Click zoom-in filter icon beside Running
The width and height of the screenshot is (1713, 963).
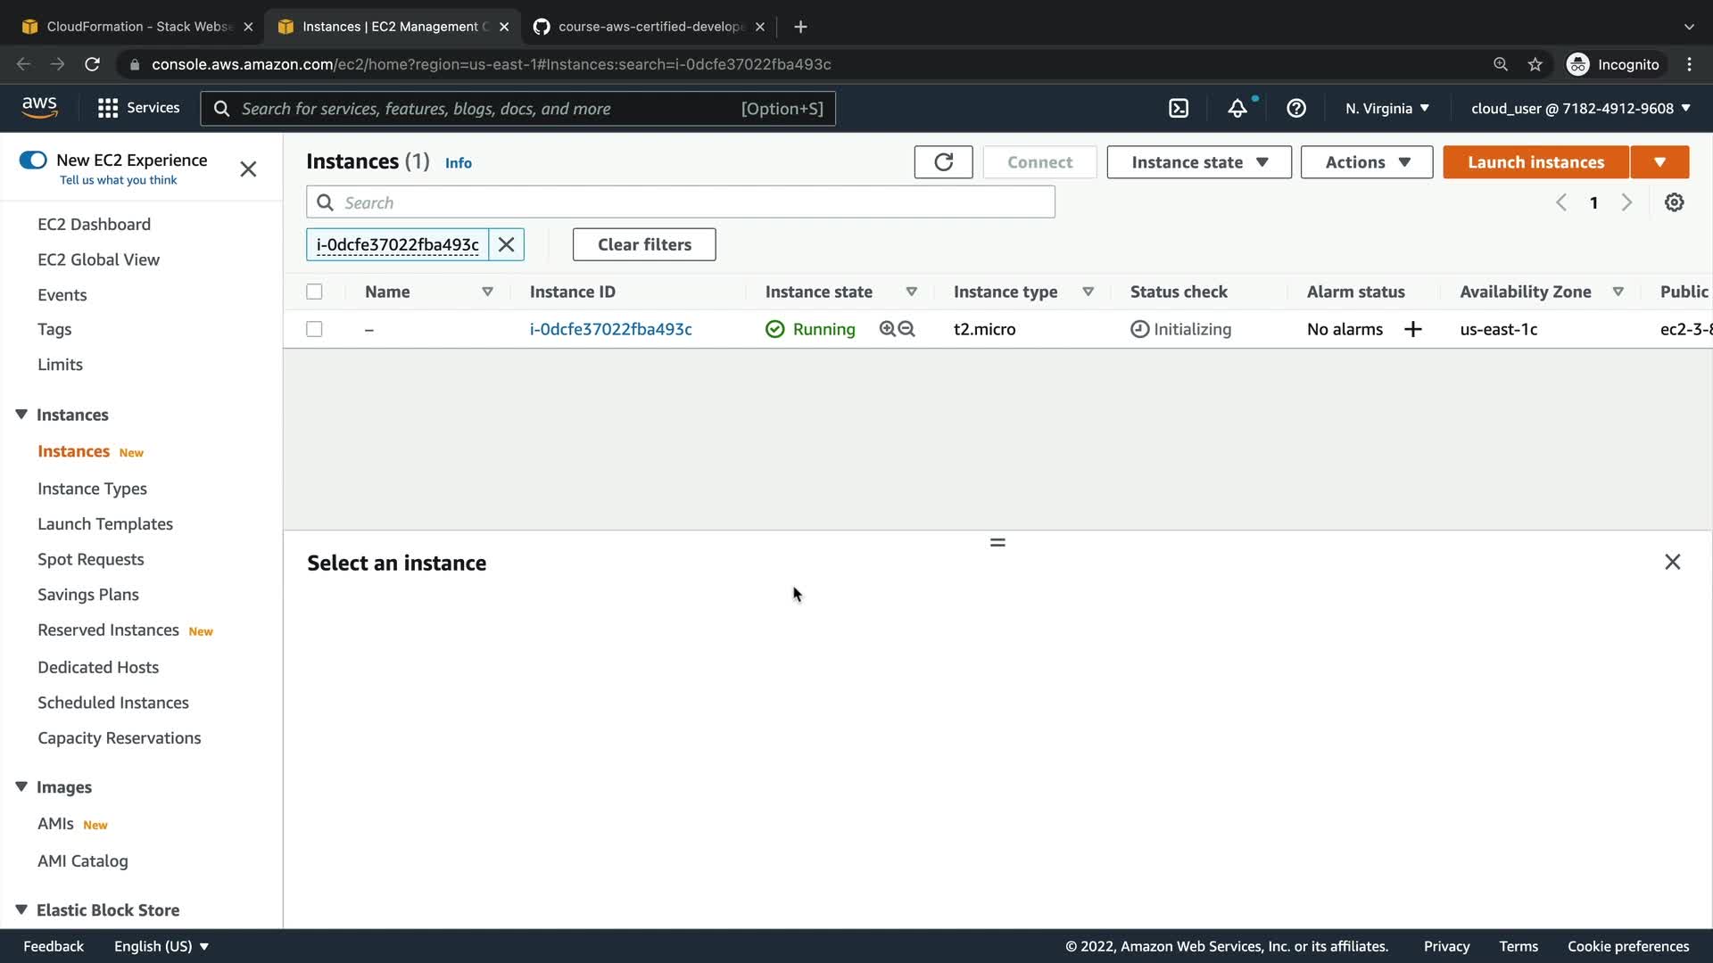tap(887, 329)
